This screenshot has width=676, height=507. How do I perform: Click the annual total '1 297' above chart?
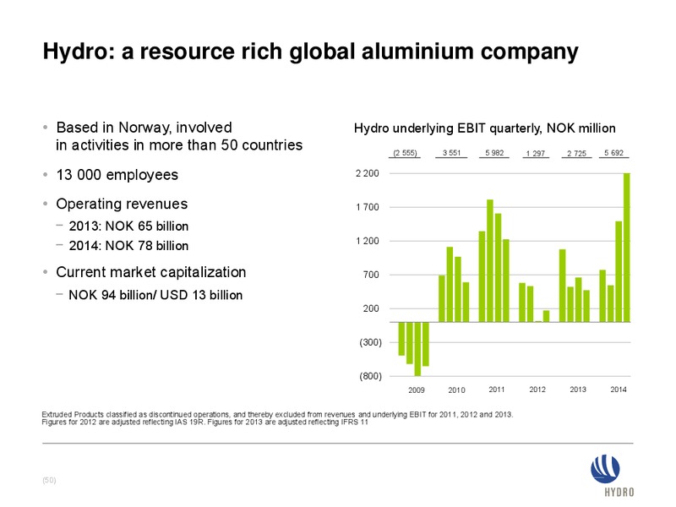(536, 153)
